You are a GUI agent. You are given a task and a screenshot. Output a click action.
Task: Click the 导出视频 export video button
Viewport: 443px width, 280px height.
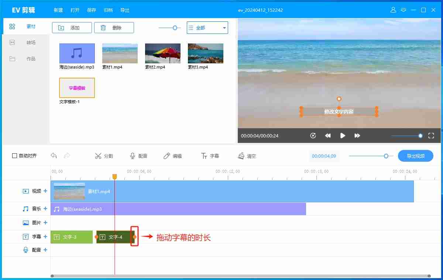pos(415,155)
